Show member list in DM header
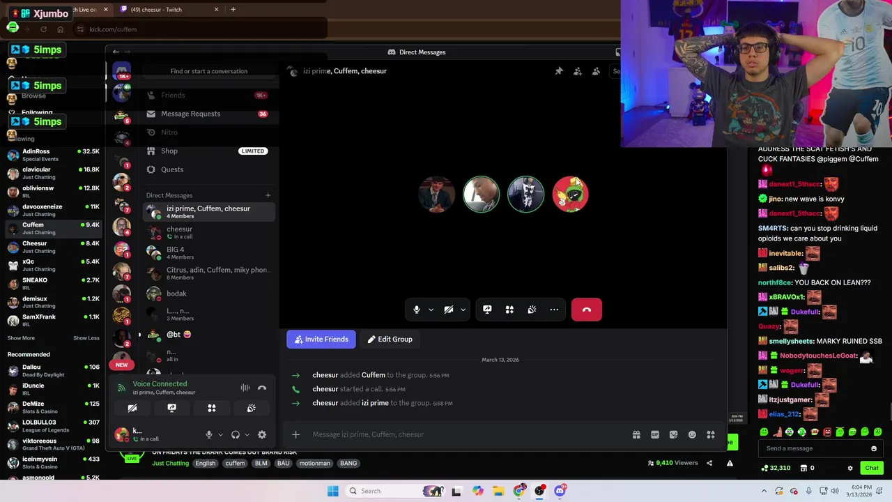The image size is (892, 502). 596,71
